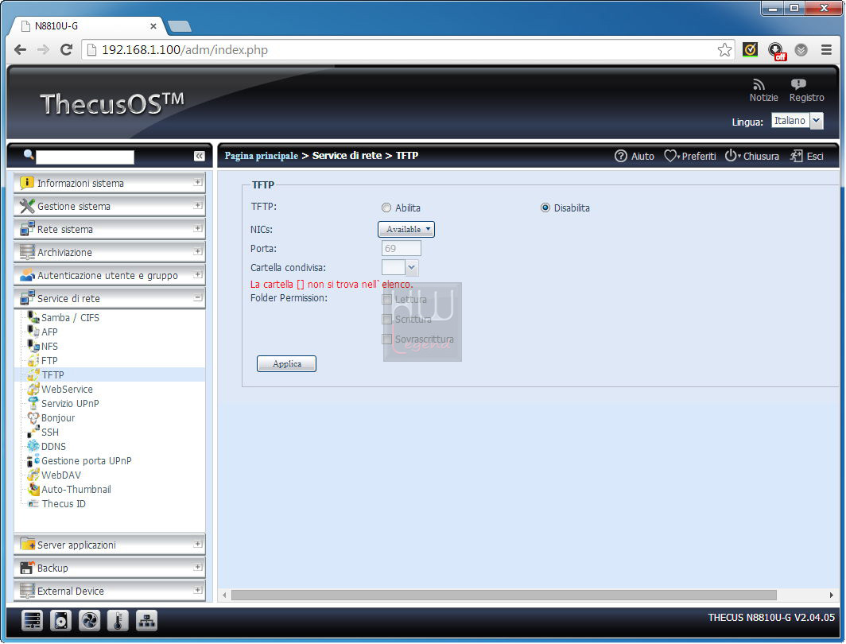846x644 pixels.
Task: Click the horizontal scrollbar thumb
Action: 504,595
